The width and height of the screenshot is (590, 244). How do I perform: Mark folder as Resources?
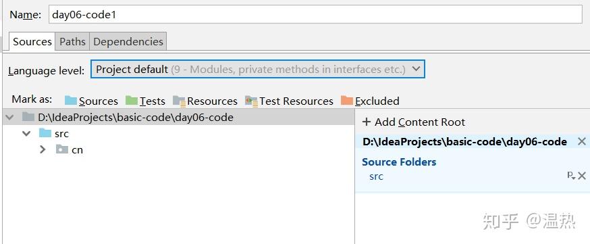point(205,101)
